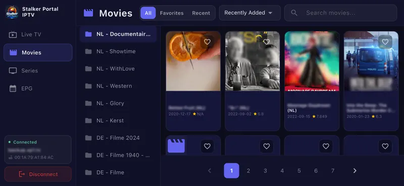Open the Series section
The width and height of the screenshot is (404, 186).
tap(38, 71)
